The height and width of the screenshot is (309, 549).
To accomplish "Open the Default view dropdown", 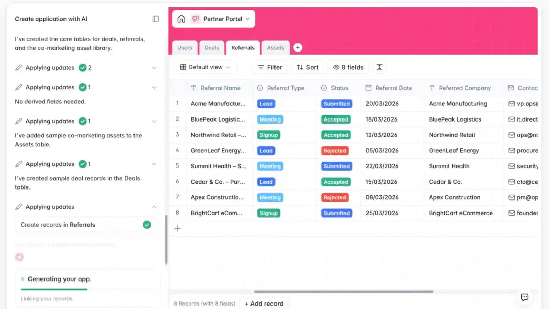I will (x=205, y=67).
